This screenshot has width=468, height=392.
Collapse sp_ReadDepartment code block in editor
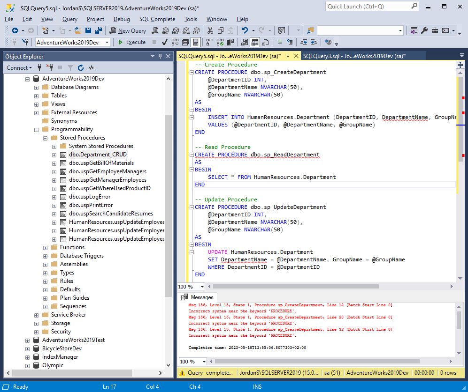pyautogui.click(x=192, y=155)
